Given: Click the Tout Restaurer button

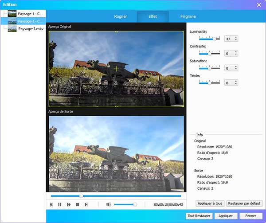Looking at the screenshot, I should [x=199, y=216].
